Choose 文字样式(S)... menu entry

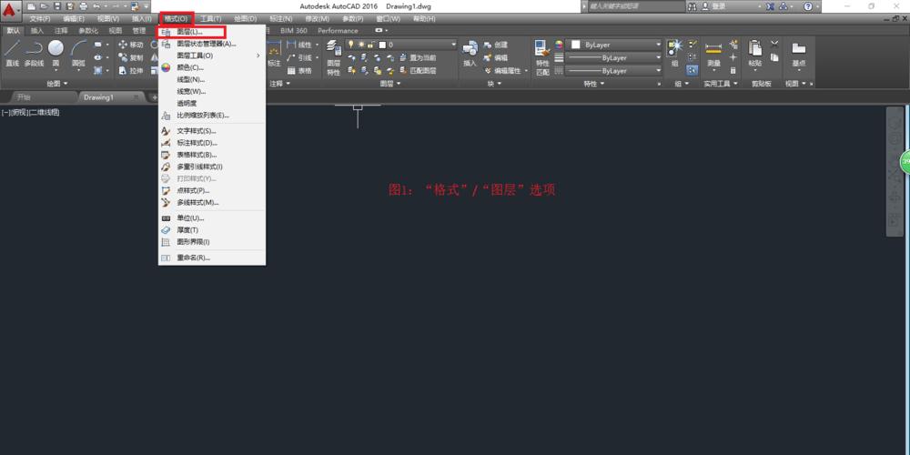212,131
